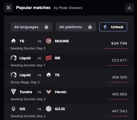Screen dimensions: 137x120
Task: Open the All languages dropdown
Action: [x=32, y=27]
